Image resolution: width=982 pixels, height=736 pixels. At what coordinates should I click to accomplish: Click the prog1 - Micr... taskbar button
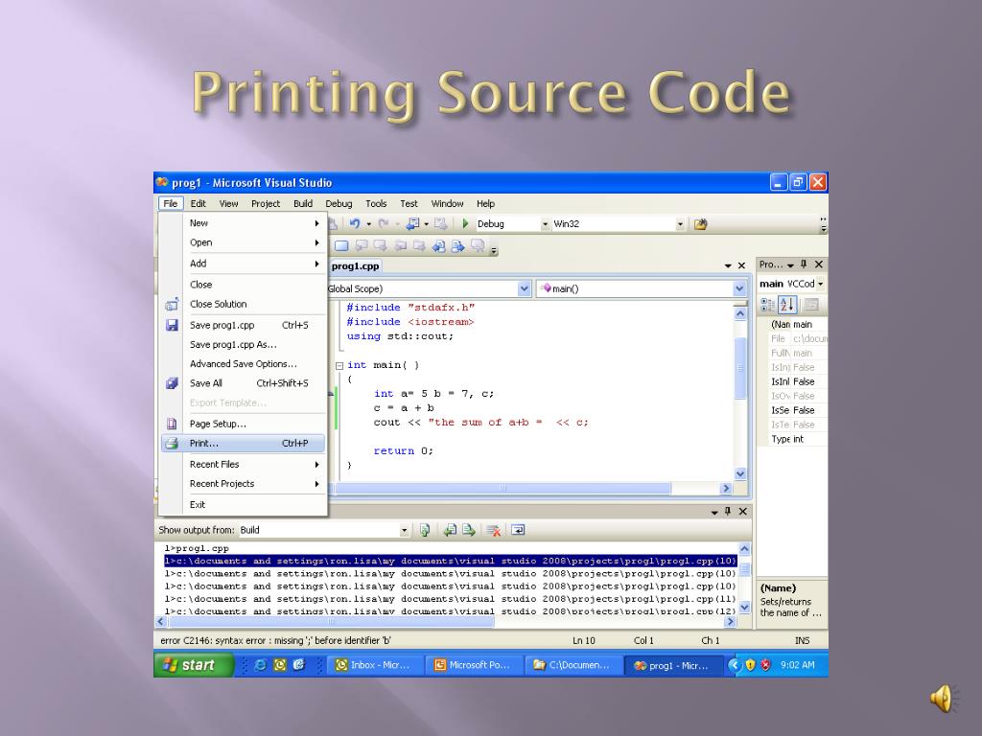click(x=674, y=666)
